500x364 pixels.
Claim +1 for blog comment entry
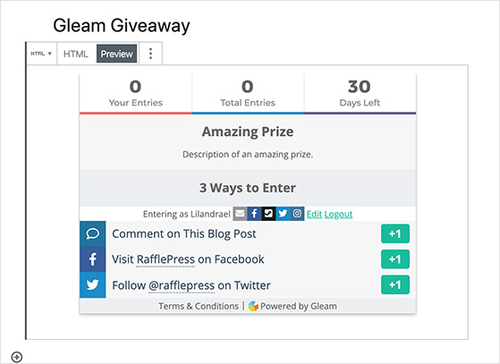click(395, 233)
